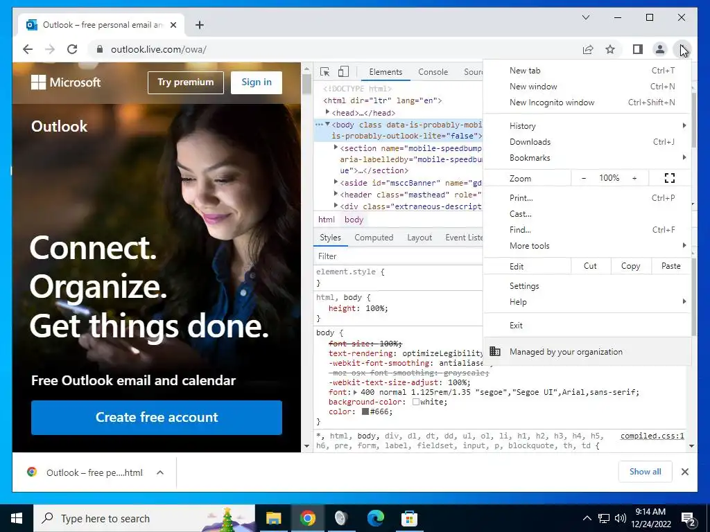Click the Chrome three-dot menu button
Screen dimensions: 710x532
(x=682, y=49)
